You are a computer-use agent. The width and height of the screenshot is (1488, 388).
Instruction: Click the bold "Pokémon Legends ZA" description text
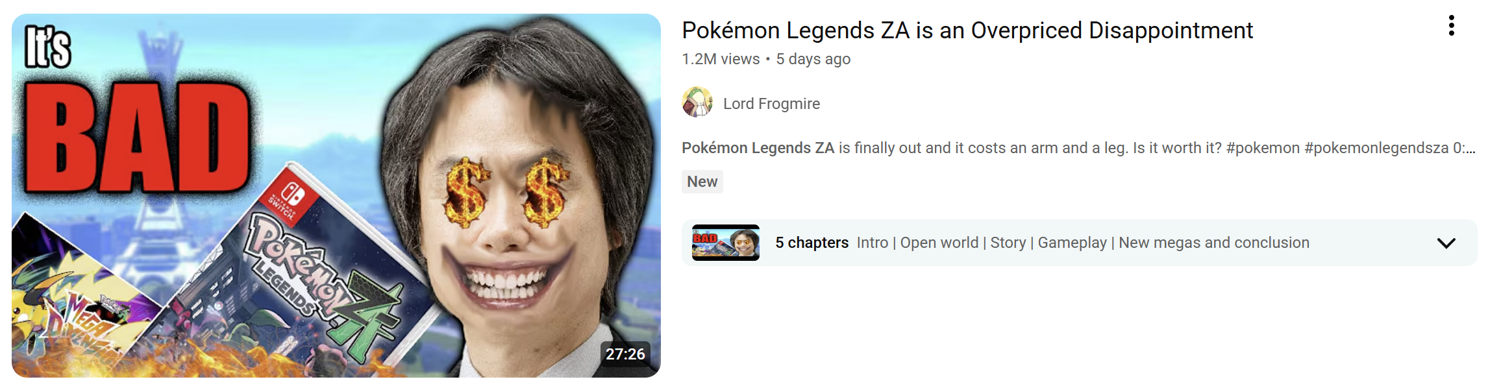click(758, 148)
